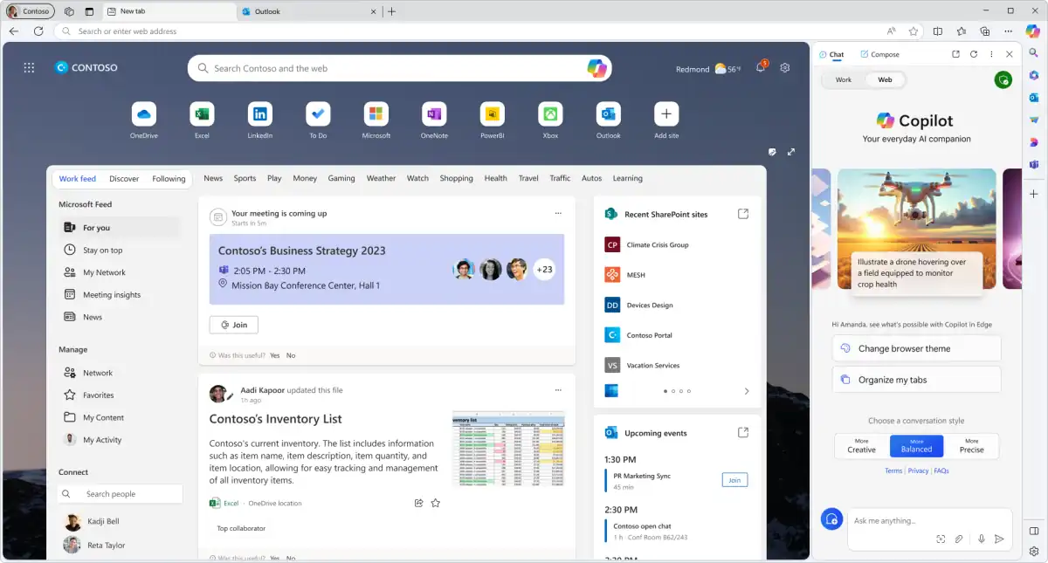1048x563 pixels.
Task: Open the app launcher grid icon
Action: [x=29, y=67]
